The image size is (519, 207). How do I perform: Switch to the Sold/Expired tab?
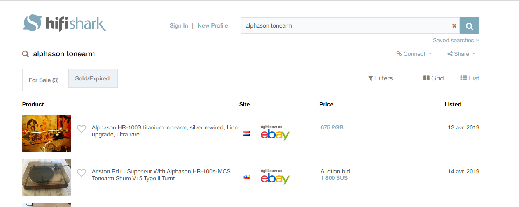(x=93, y=78)
